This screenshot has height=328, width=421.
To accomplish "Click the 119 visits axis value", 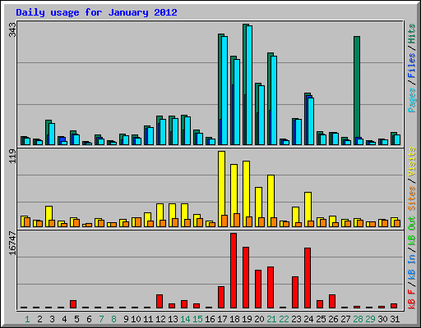I will tap(12, 157).
